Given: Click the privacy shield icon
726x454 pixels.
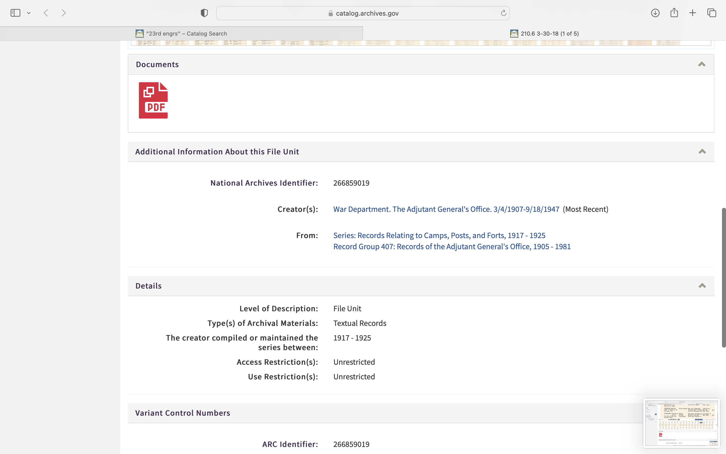Looking at the screenshot, I should point(204,13).
